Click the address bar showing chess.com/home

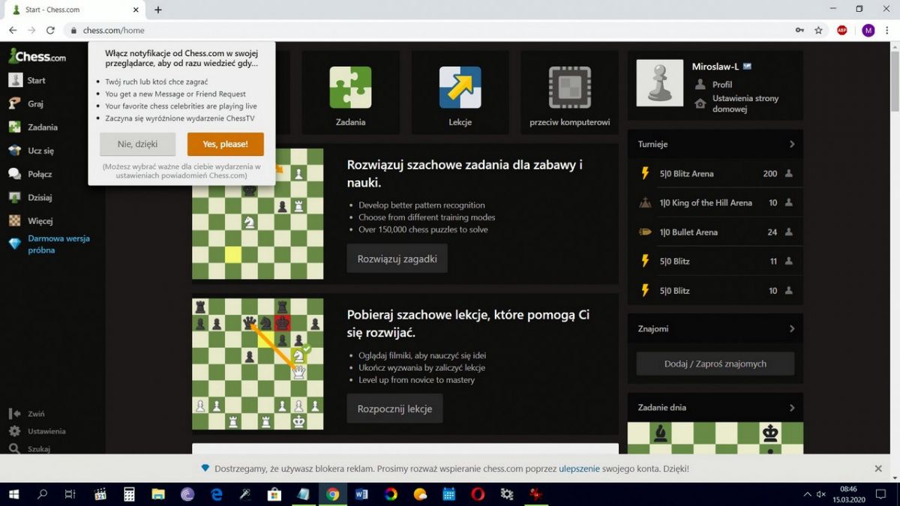click(x=427, y=30)
